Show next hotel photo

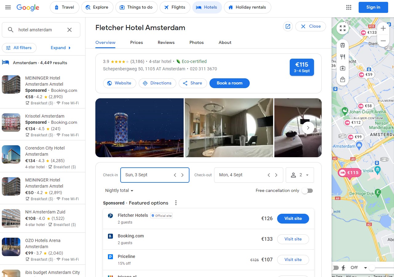[x=308, y=128]
